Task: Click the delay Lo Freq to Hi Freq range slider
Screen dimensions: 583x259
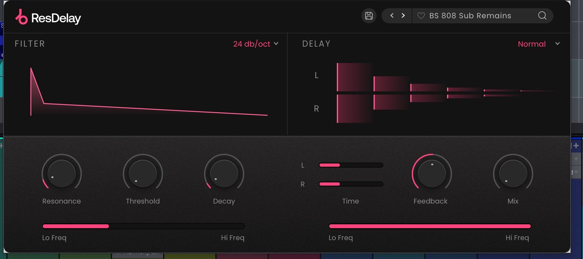Action: point(430,226)
